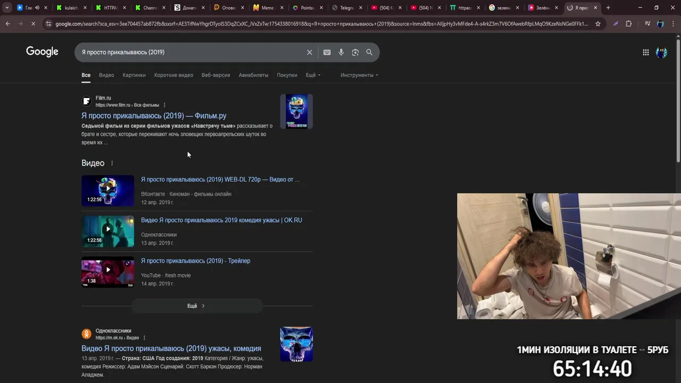Open the Google account avatar
The image size is (681, 383).
click(x=661, y=52)
